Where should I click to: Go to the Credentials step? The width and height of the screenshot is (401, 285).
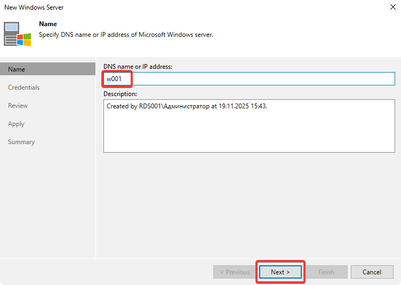point(24,88)
